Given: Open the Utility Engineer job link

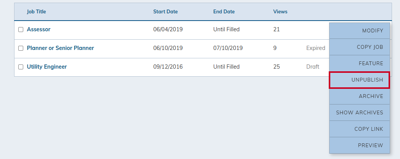Looking at the screenshot, I should pos(47,67).
